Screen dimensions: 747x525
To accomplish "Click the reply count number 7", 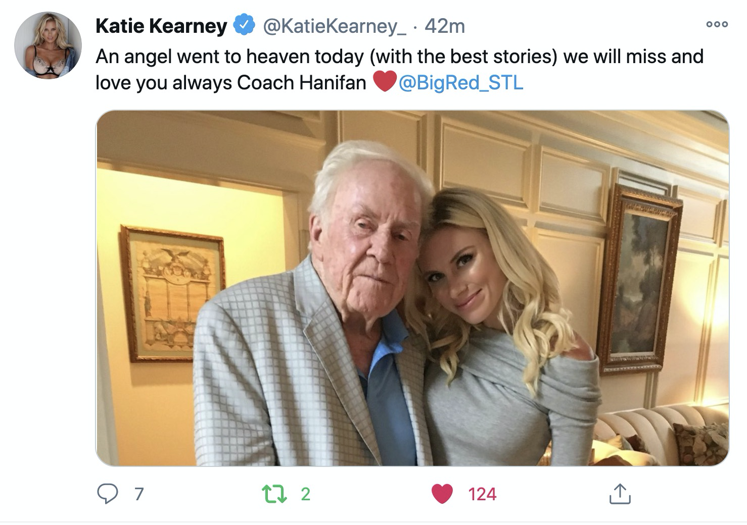I will (139, 494).
